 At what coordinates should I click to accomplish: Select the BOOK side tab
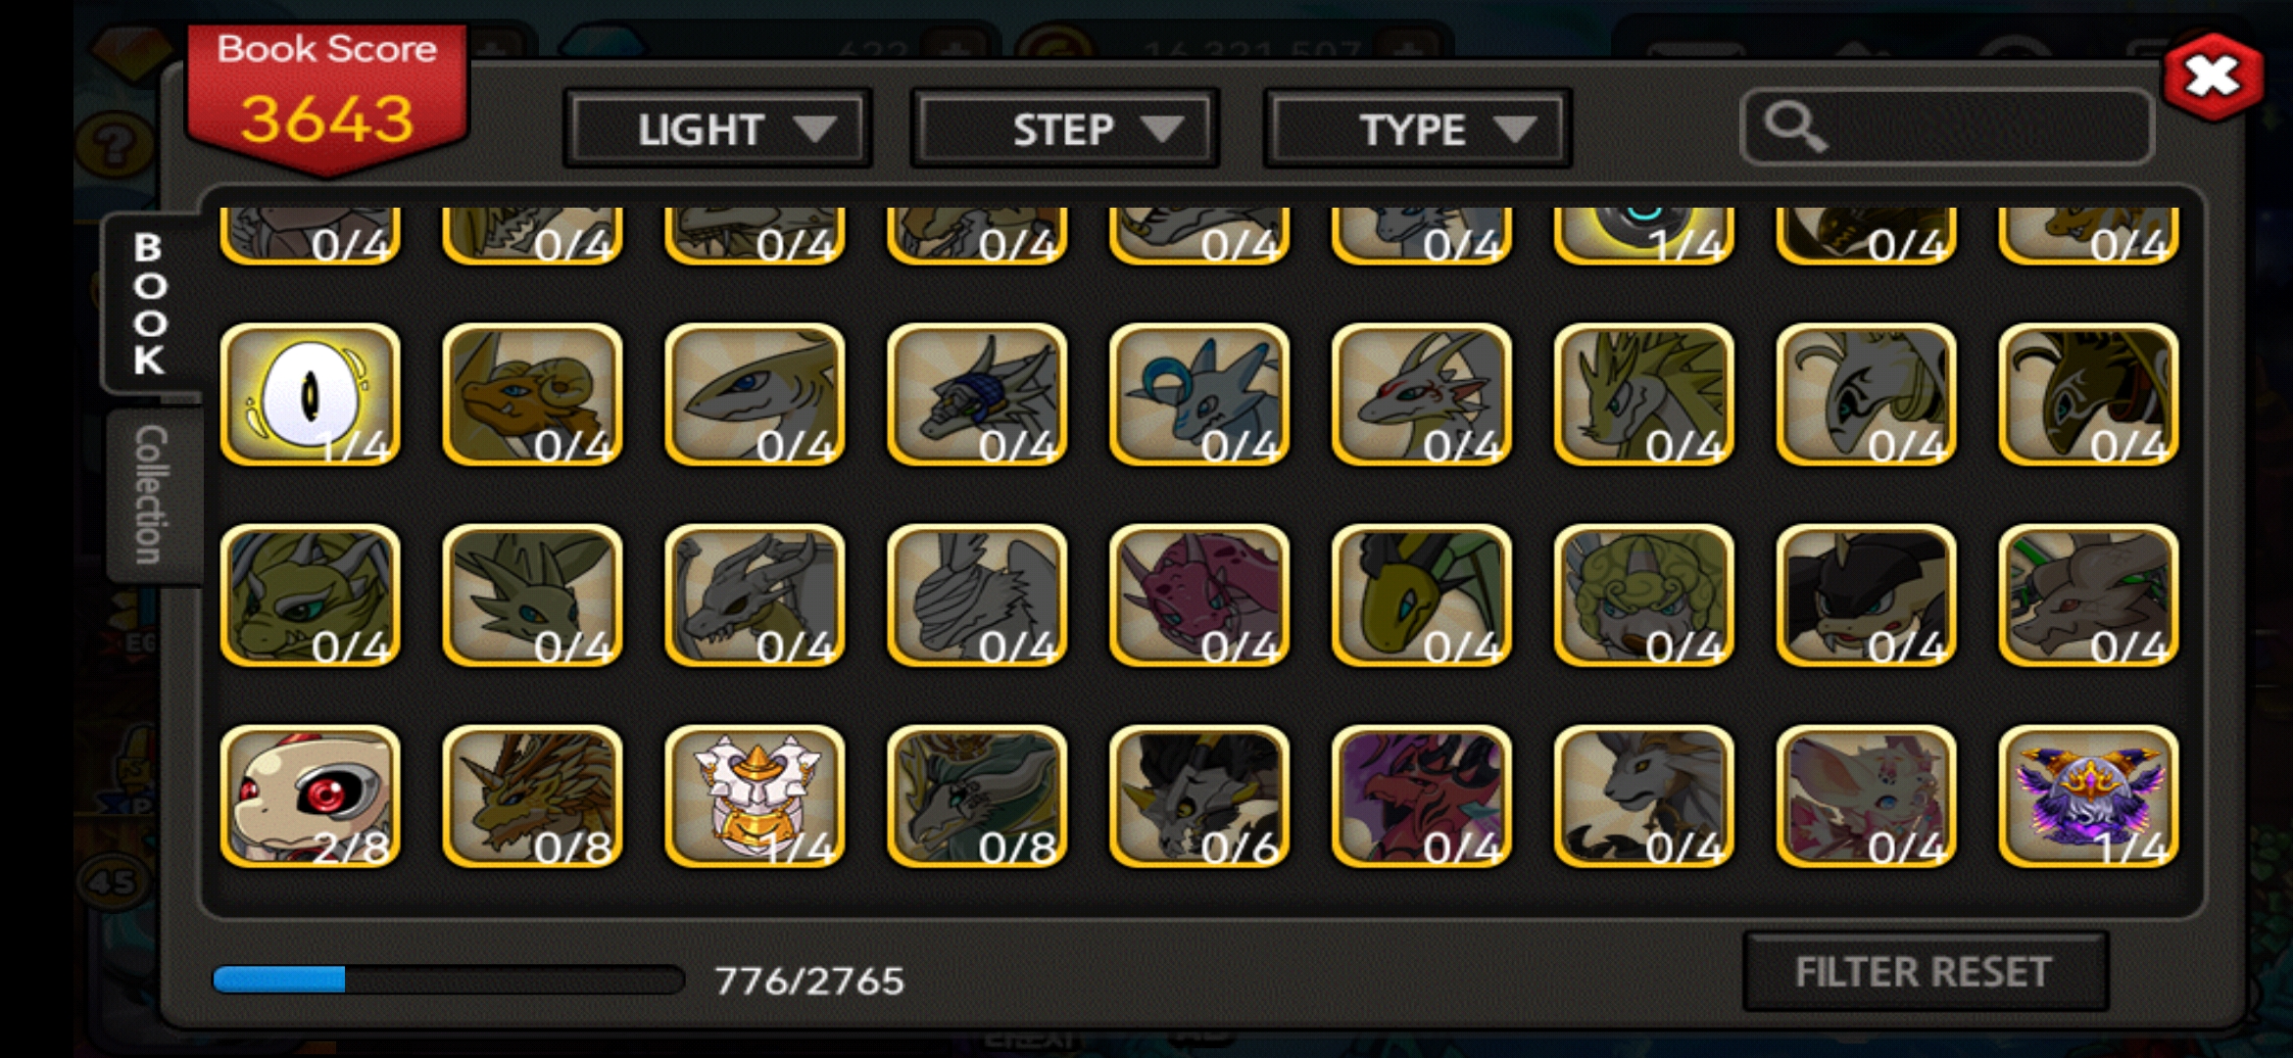tap(149, 304)
